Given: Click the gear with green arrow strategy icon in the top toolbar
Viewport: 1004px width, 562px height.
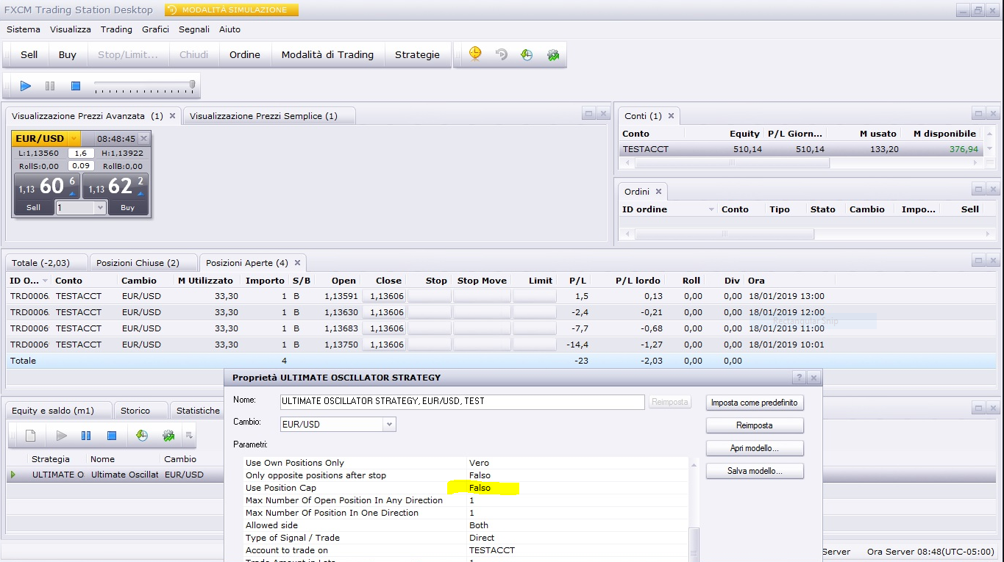Looking at the screenshot, I should coord(553,54).
